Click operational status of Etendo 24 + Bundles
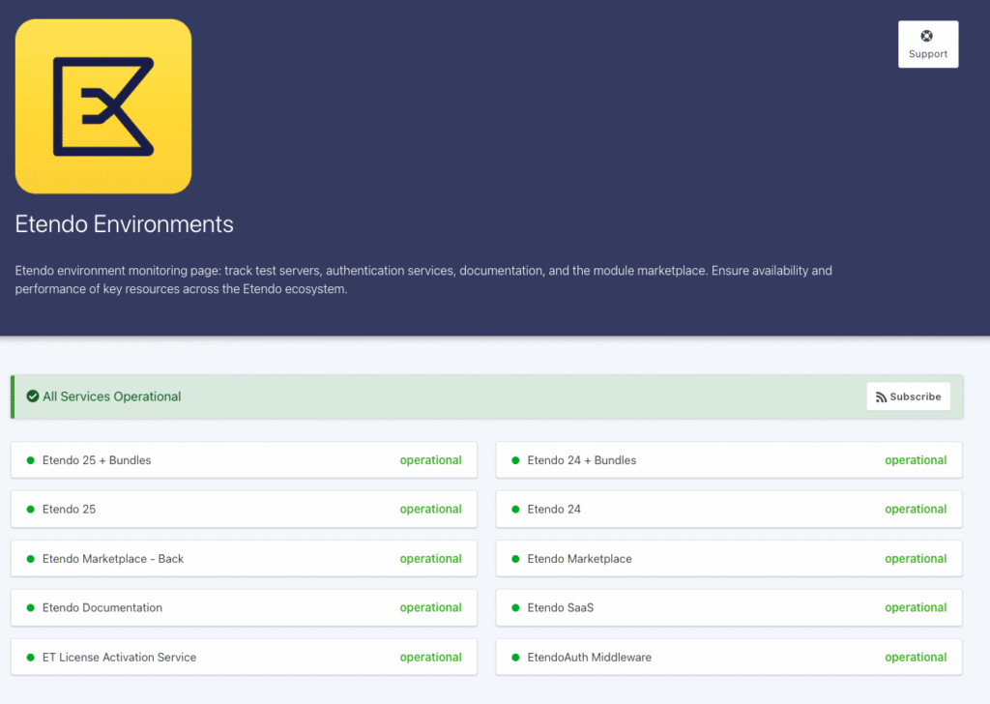 click(x=916, y=460)
